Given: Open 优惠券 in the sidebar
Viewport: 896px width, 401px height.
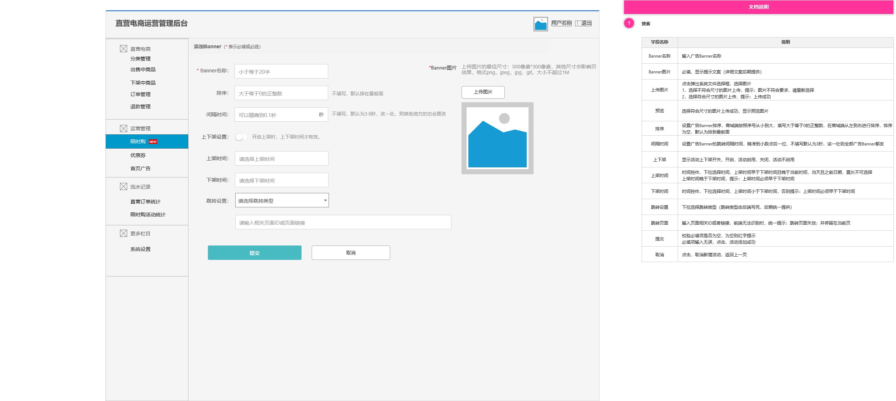Looking at the screenshot, I should tap(138, 155).
